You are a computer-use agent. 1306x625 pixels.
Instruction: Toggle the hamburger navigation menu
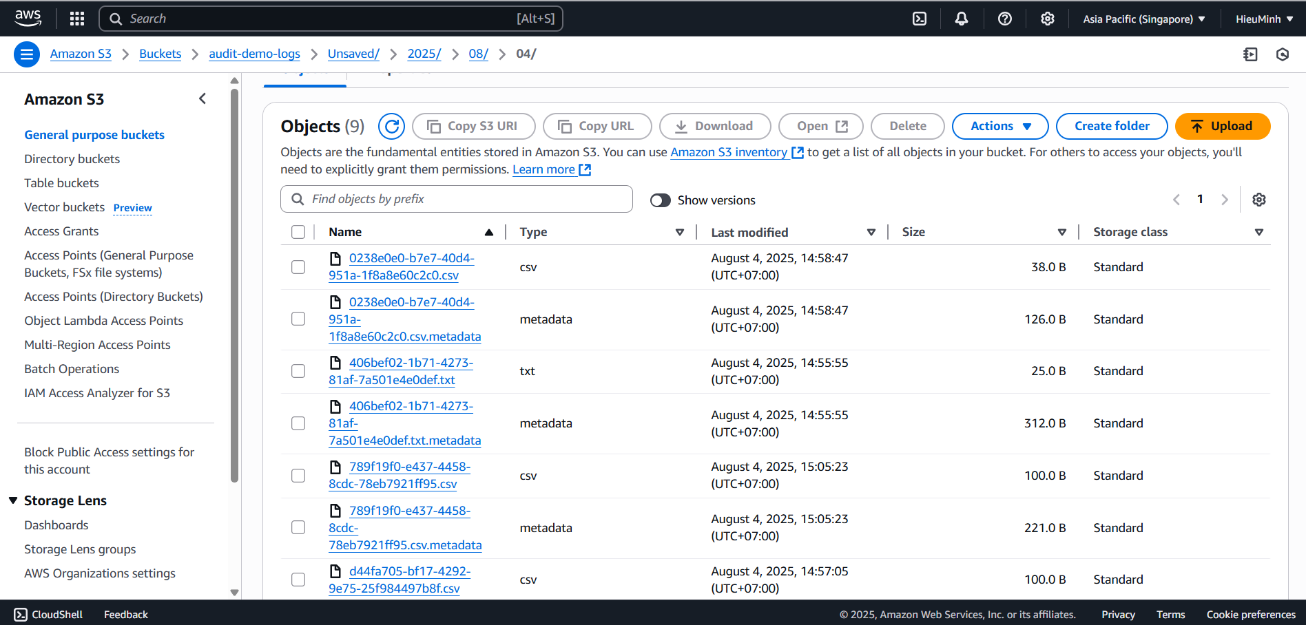coord(27,54)
